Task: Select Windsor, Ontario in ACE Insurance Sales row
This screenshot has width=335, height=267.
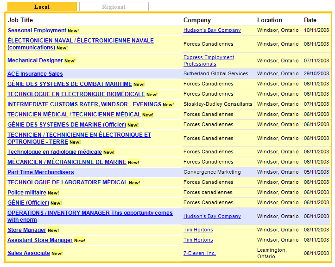Action: click(x=278, y=73)
